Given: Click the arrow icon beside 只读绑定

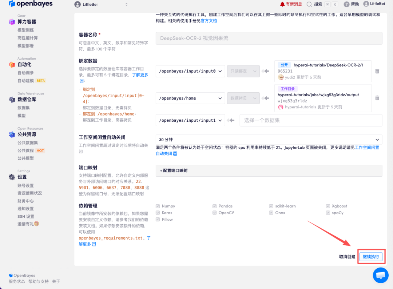Looking at the screenshot, I should click(265, 71).
